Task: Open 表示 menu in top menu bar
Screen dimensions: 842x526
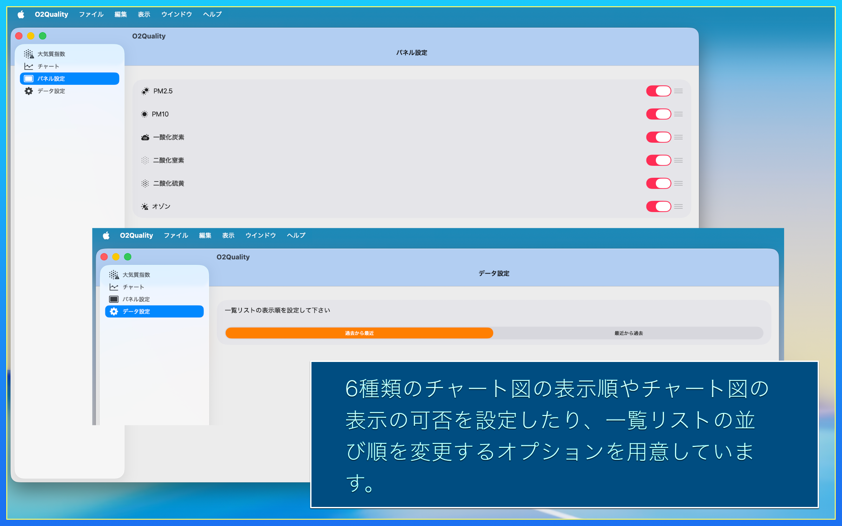Action: [144, 14]
